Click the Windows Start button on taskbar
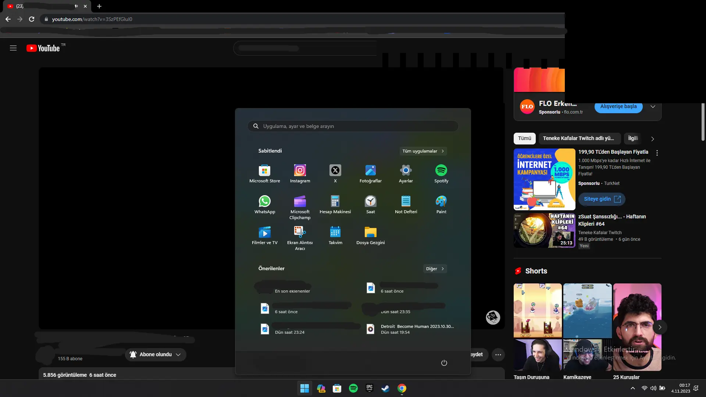The width and height of the screenshot is (706, 397). 304,388
